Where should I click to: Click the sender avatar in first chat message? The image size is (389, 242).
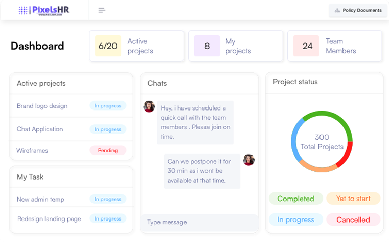coord(149,106)
